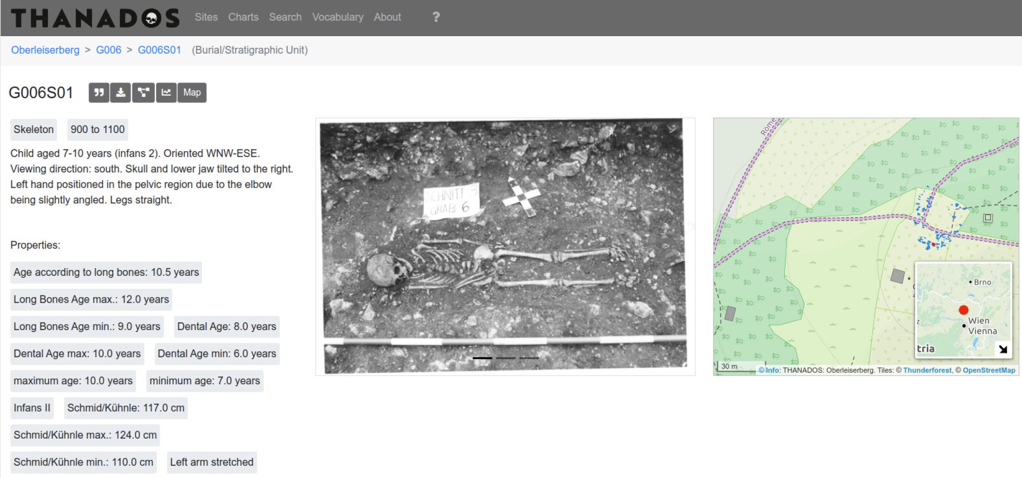
Task: Go to previous photo with left carousel arrow
Action: click(x=344, y=246)
